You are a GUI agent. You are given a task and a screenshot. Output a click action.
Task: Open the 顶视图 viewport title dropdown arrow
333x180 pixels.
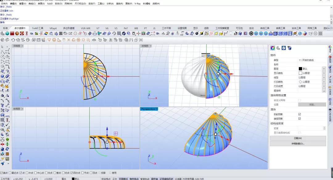point(23,46)
